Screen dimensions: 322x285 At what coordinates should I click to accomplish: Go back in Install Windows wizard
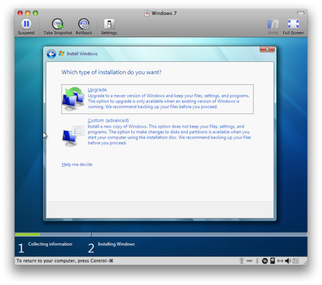51,54
